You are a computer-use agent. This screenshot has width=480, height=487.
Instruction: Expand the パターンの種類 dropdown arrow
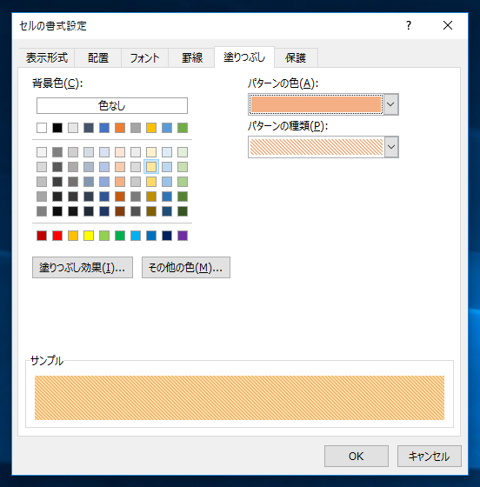tap(391, 147)
